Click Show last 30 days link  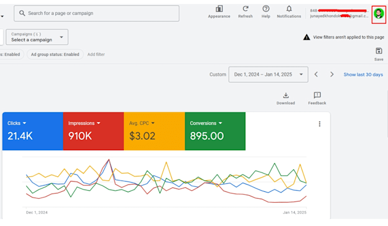click(363, 75)
